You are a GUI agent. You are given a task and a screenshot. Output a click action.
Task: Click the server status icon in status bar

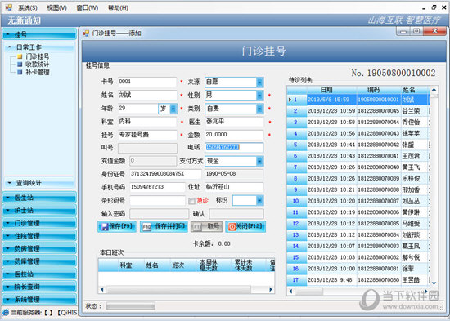pyautogui.click(x=6, y=312)
